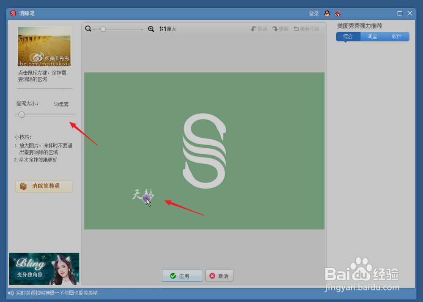Click the 天鹅 text on canvas

(x=143, y=195)
